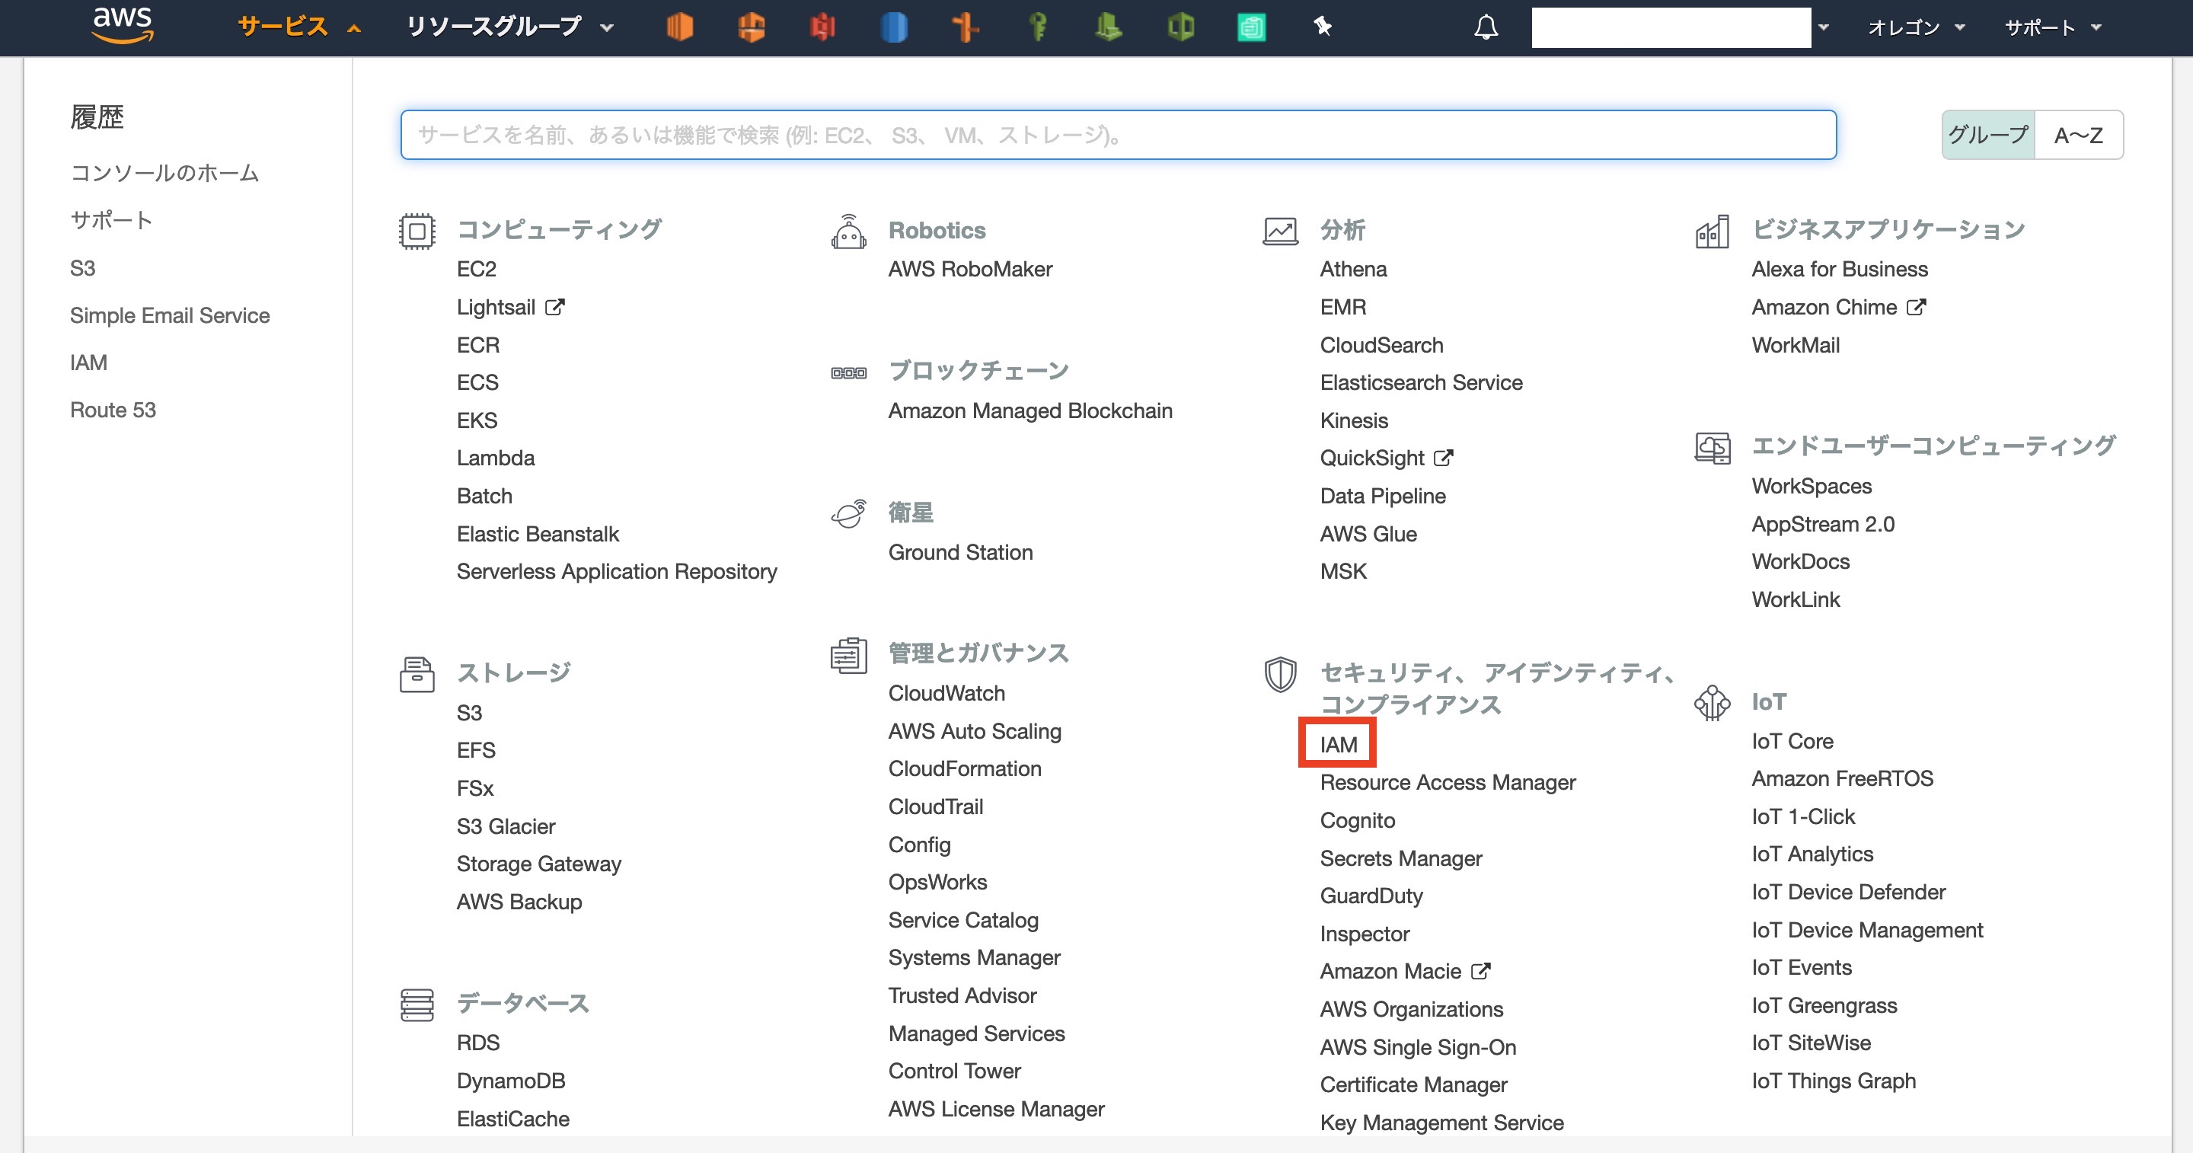Click the orange Route 53 signpost icon
2193x1153 pixels.
965,27
